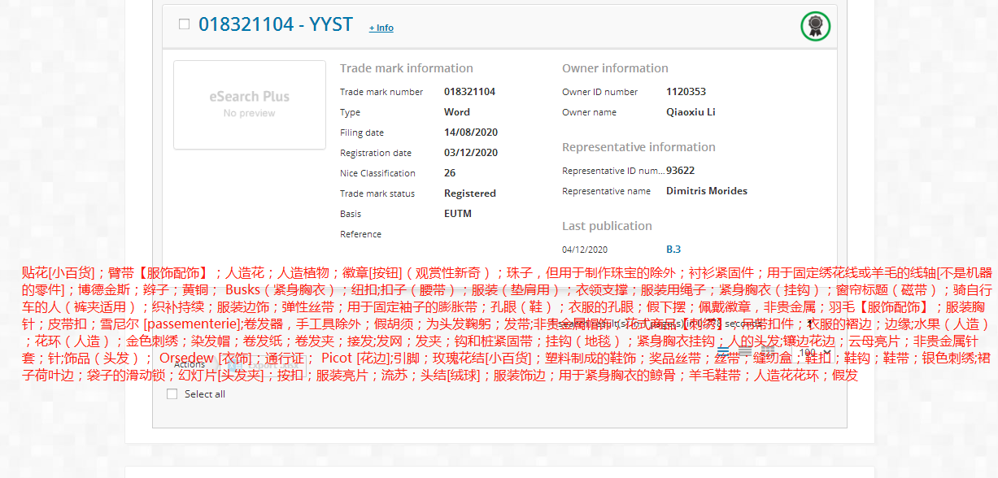Select the middle results view icon
The width and height of the screenshot is (998, 478).
(745, 353)
